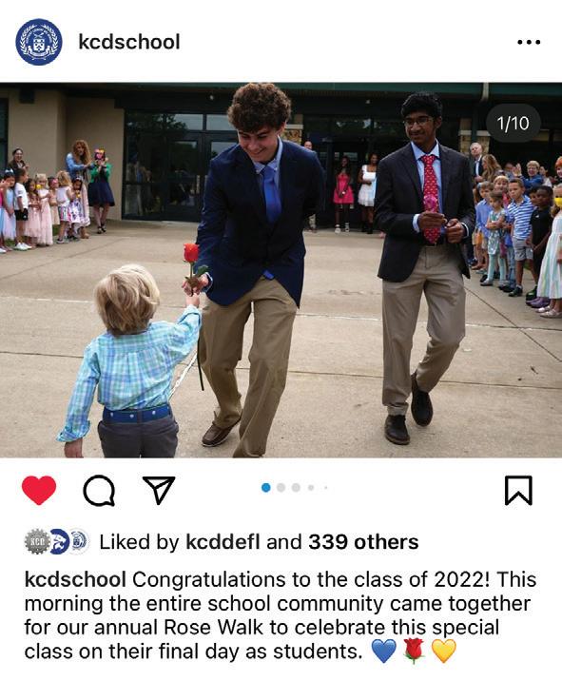The width and height of the screenshot is (562, 681).
Task: Click the KCD gear liker avatar
Action: (37, 541)
